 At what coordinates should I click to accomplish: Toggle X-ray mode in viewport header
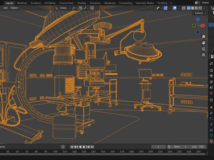[184, 8]
